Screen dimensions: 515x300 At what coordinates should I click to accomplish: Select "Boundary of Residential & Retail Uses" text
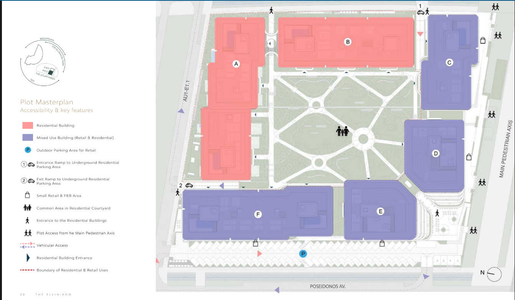pos(72,270)
